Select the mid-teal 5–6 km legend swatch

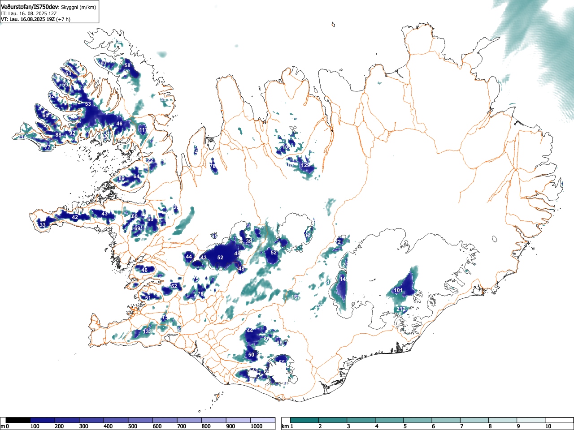418,420
